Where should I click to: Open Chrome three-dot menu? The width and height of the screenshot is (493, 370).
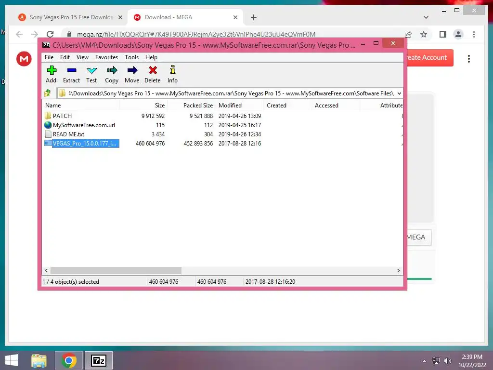click(474, 34)
